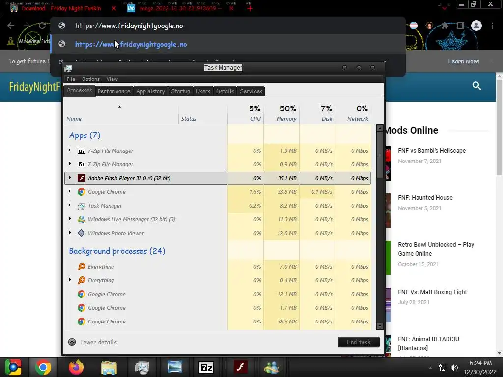Expand the Adobe Flash Player process
Image resolution: width=503 pixels, height=377 pixels.
pyautogui.click(x=70, y=178)
